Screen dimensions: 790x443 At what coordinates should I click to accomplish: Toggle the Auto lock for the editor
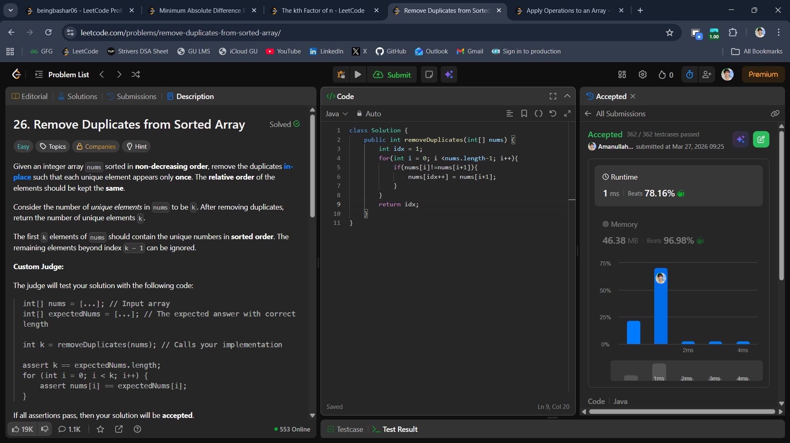[369, 113]
